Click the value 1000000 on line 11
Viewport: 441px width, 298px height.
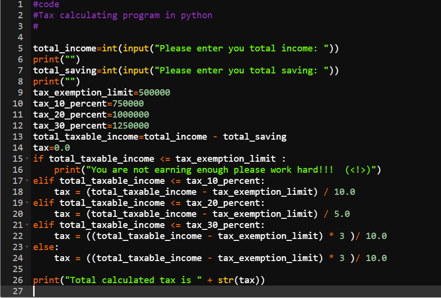(131, 115)
